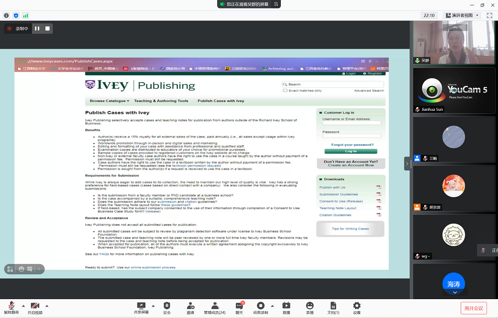Expand the arrow beside 共享屏幕

pyautogui.click(x=153, y=306)
